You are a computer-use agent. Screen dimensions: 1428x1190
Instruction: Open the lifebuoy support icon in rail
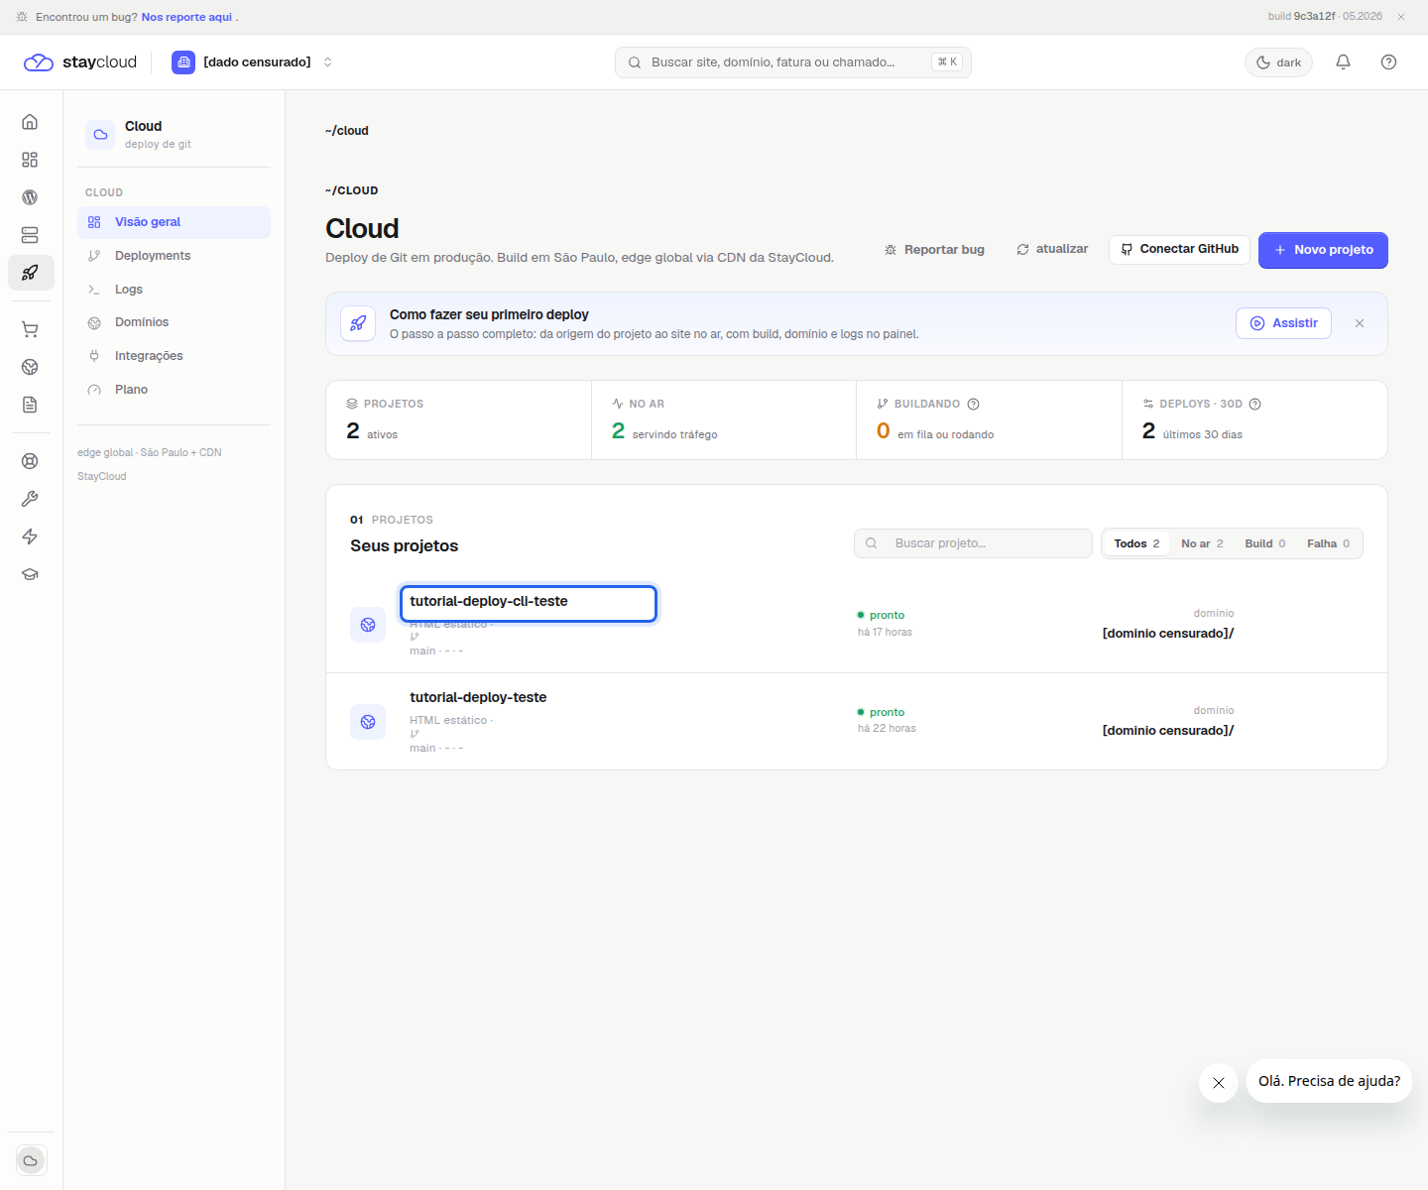click(x=30, y=461)
